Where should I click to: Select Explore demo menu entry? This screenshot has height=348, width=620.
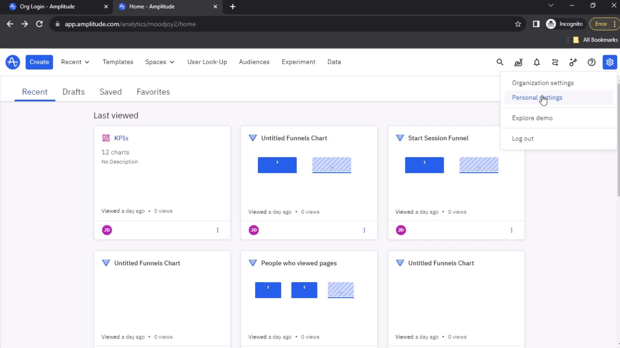point(532,118)
